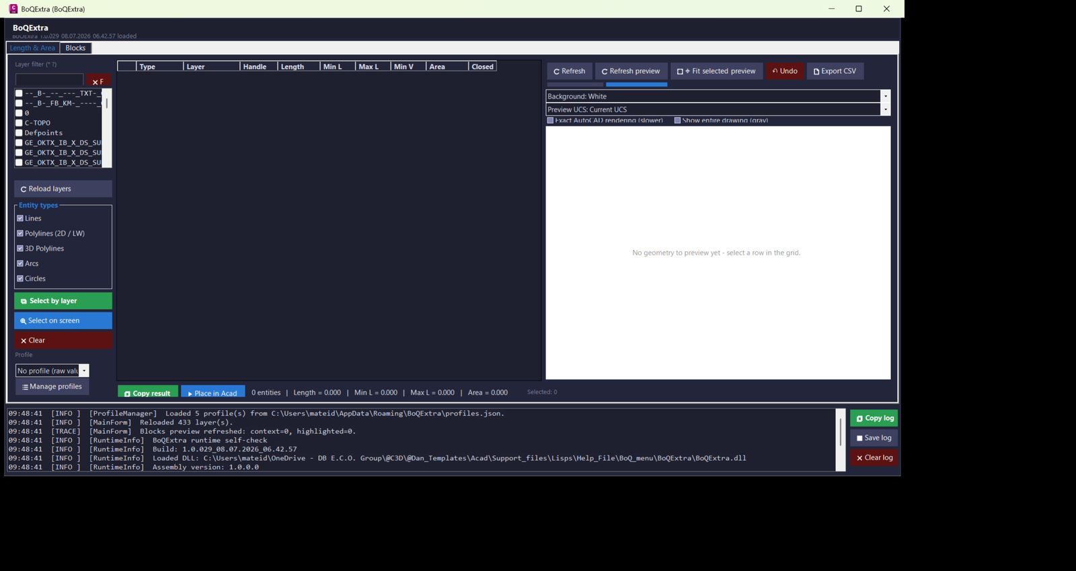This screenshot has height=571, width=1076.
Task: Click the blue progress bar under Refresh preview
Action: 636,85
